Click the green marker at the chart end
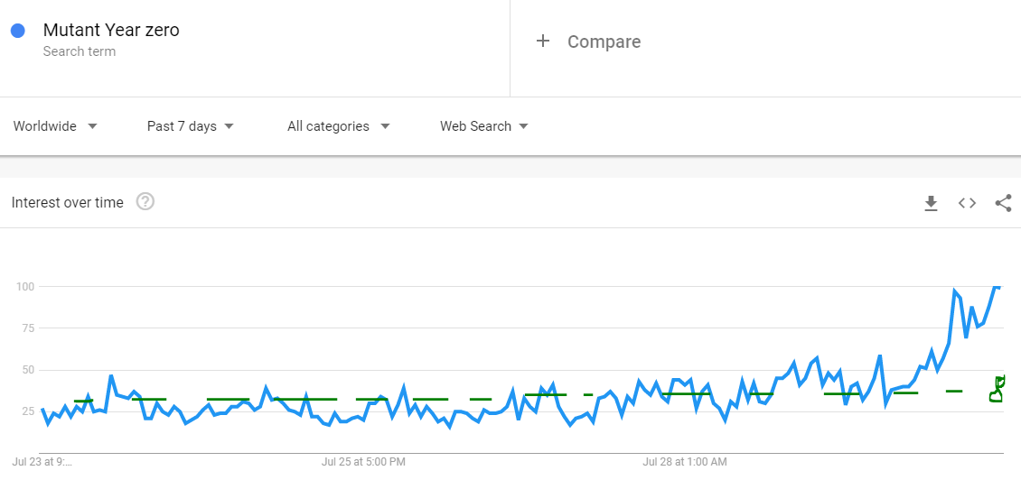The width and height of the screenshot is (1021, 480). pos(997,389)
